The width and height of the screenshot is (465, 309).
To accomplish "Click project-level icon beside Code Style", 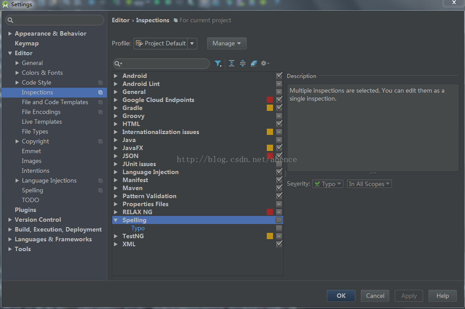I will pos(101,82).
